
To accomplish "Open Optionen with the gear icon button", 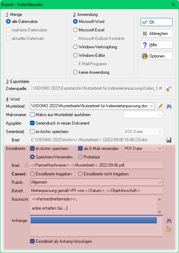I will [x=156, y=56].
